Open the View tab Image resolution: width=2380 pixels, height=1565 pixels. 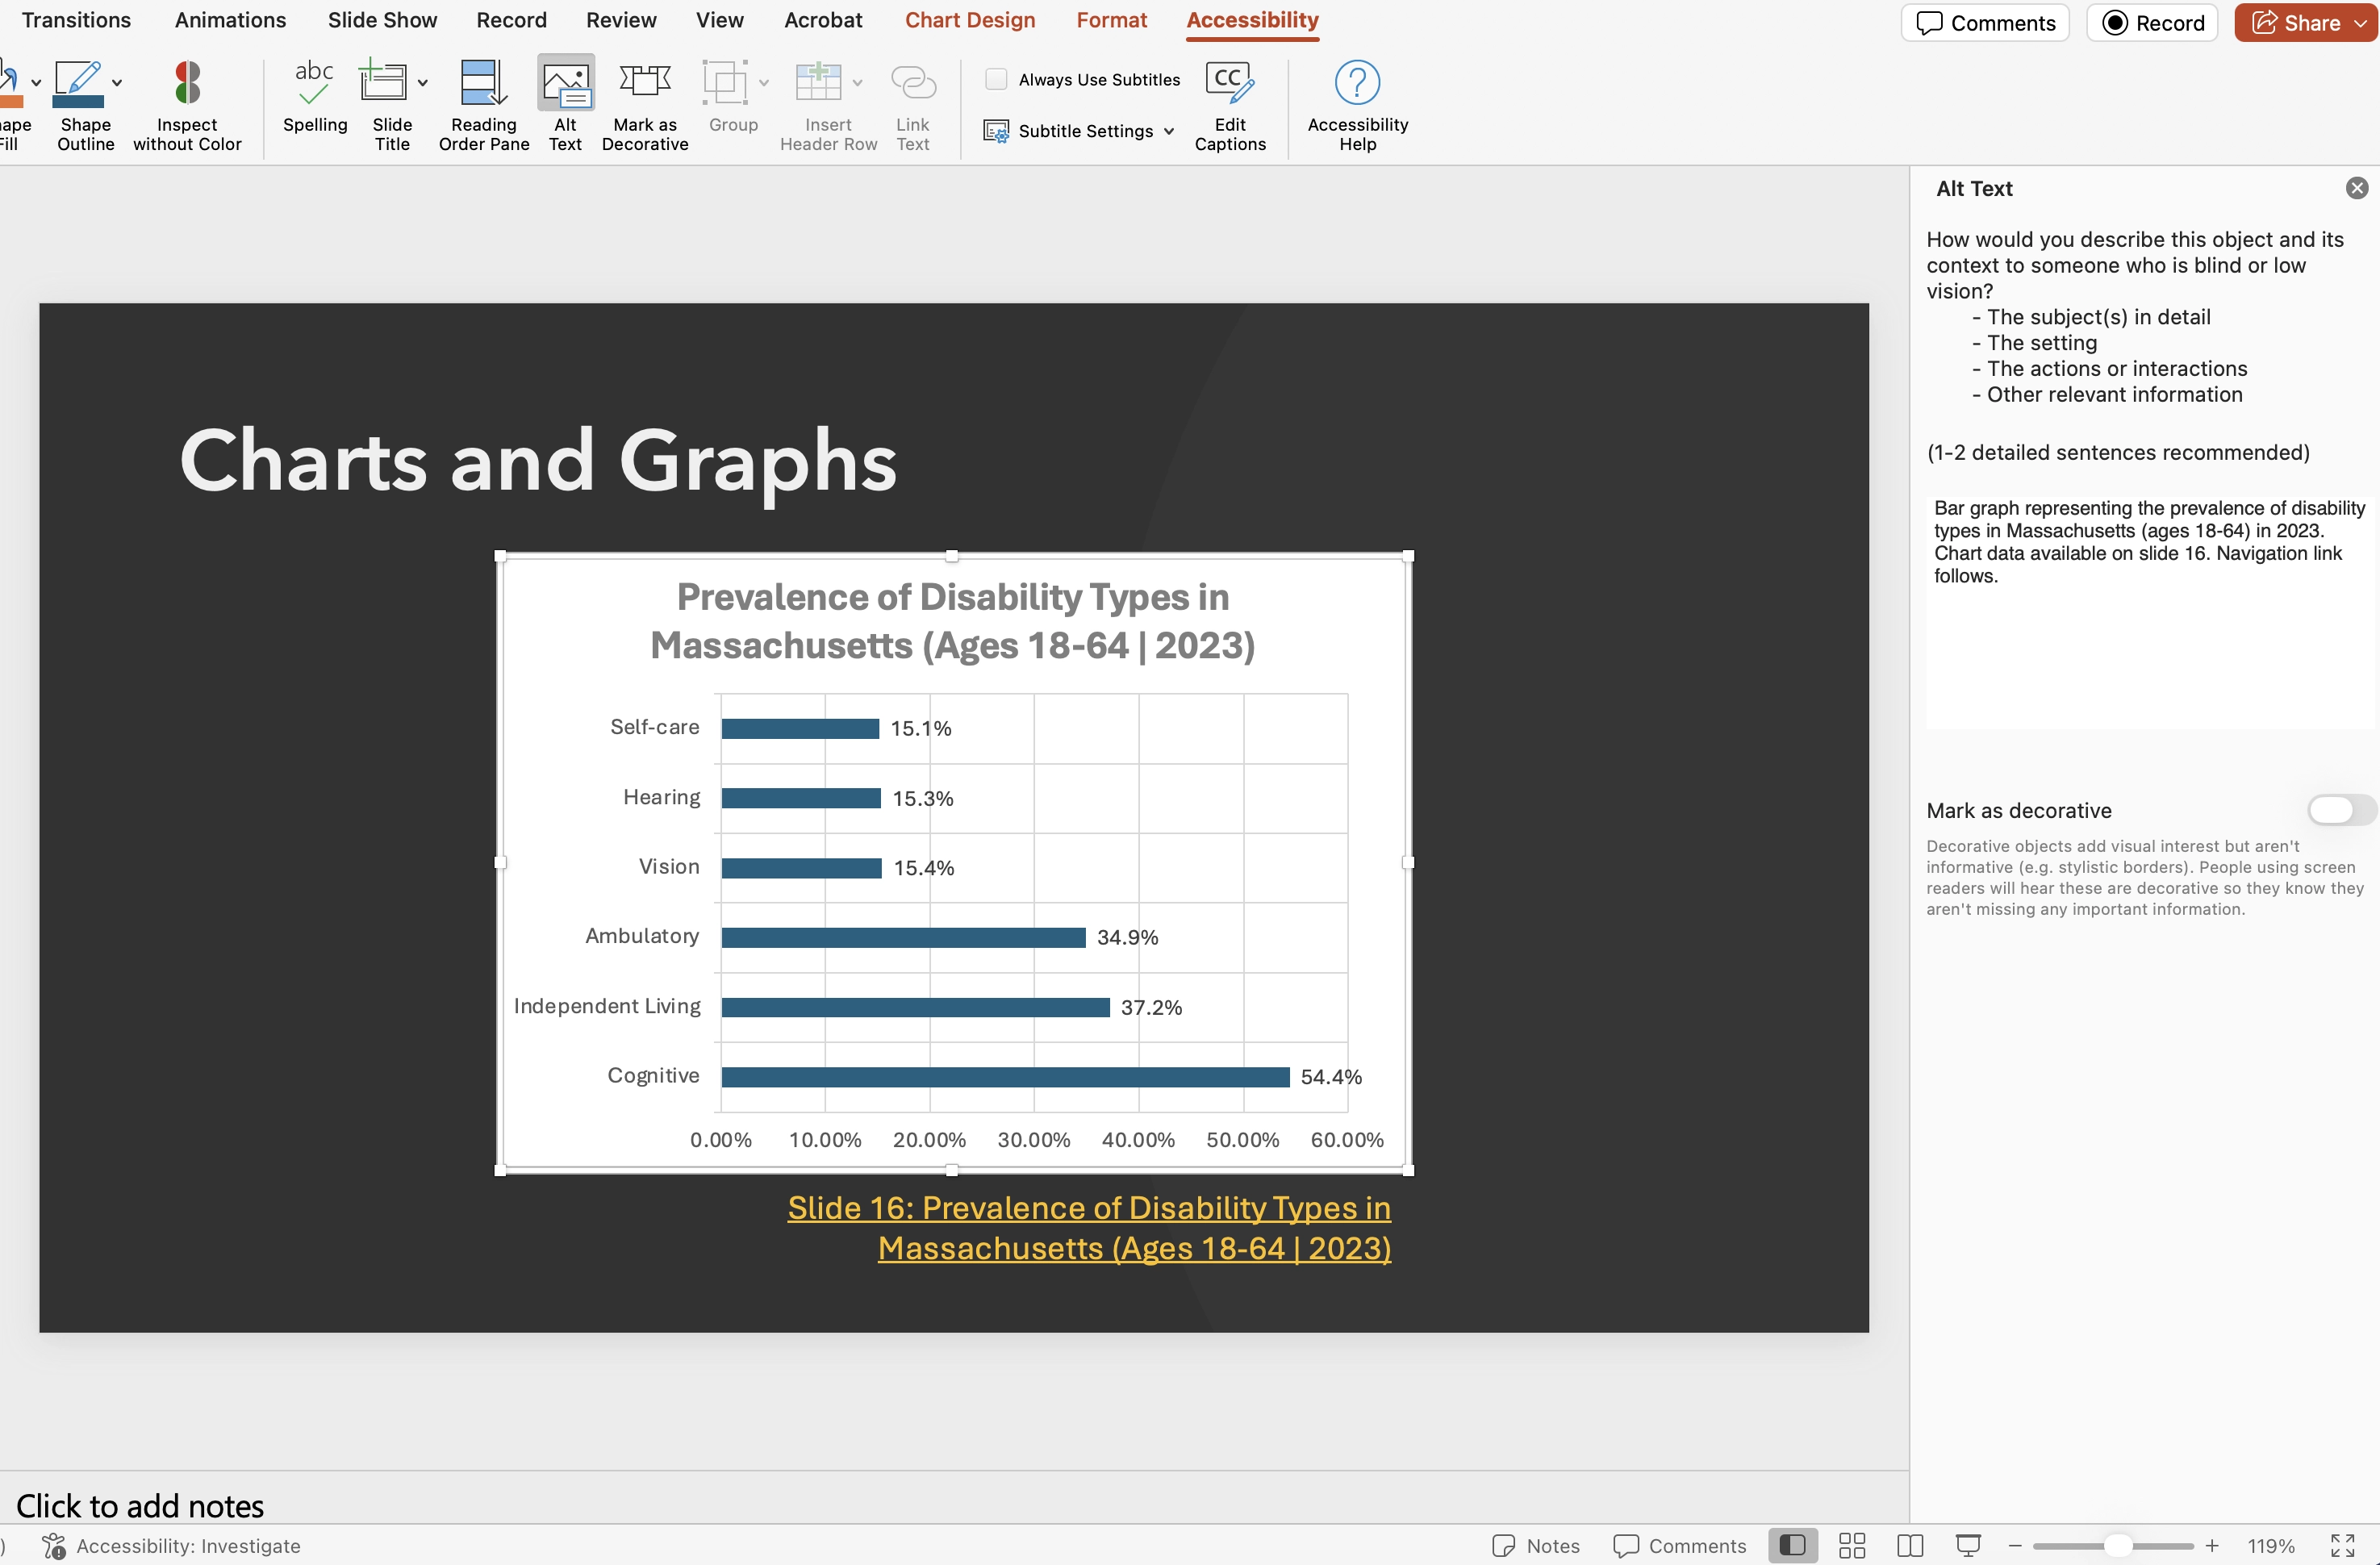[720, 20]
